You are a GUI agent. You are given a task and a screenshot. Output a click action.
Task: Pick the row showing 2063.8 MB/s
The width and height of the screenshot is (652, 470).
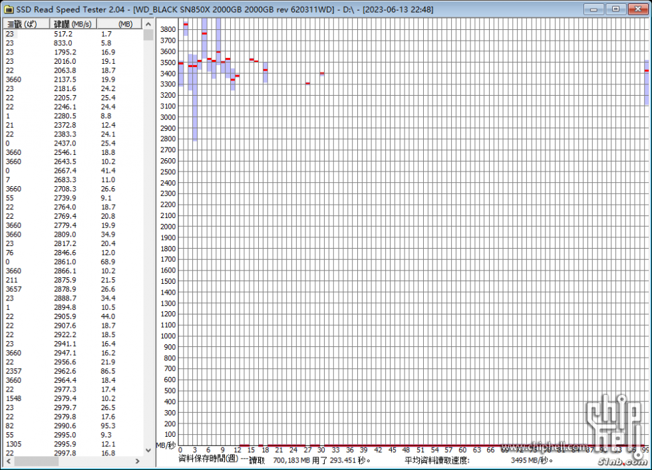tap(73, 70)
